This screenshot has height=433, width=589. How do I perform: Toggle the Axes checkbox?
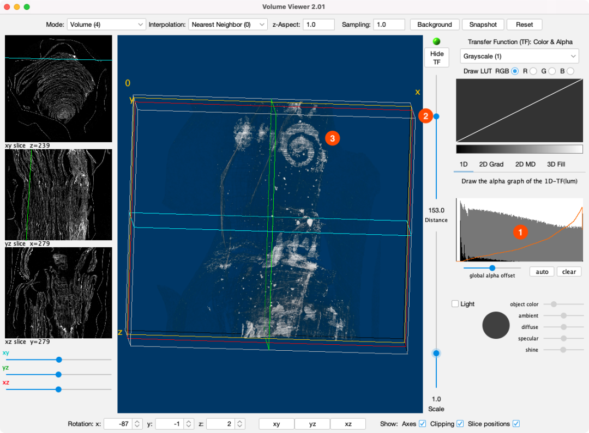click(422, 424)
